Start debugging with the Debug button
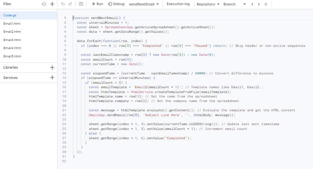The height and width of the screenshot is (169, 313). [x=116, y=4]
